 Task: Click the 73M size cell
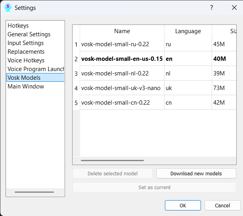224,88
